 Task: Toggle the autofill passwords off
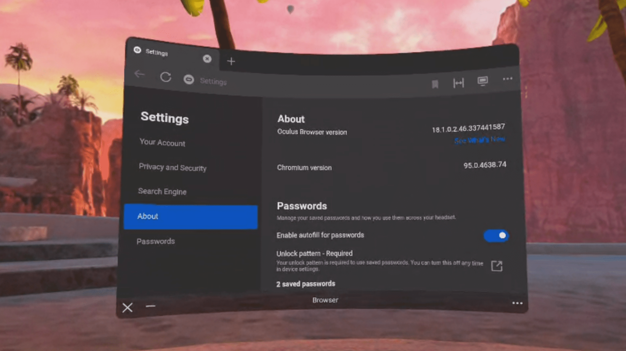pos(496,236)
